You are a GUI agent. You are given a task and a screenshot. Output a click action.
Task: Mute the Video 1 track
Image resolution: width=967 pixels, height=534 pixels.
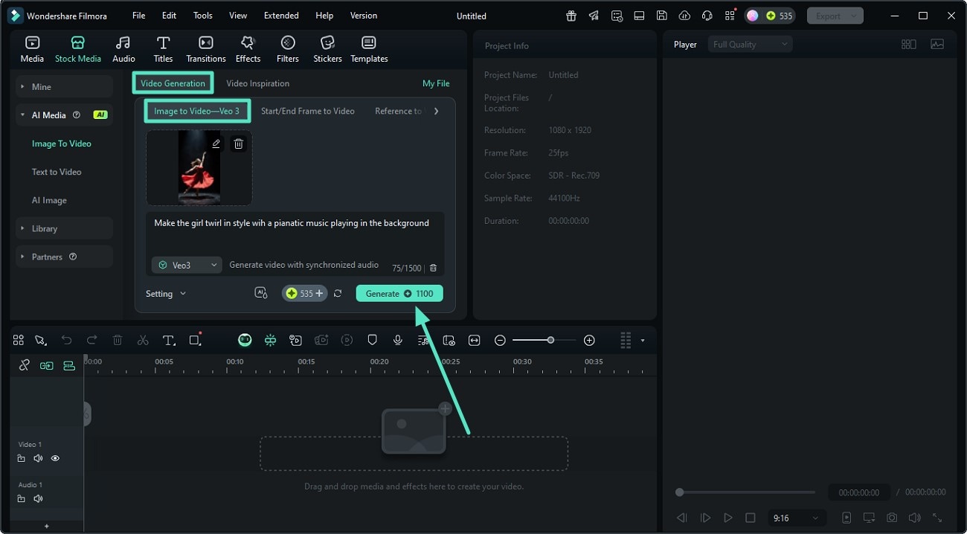[x=38, y=458]
